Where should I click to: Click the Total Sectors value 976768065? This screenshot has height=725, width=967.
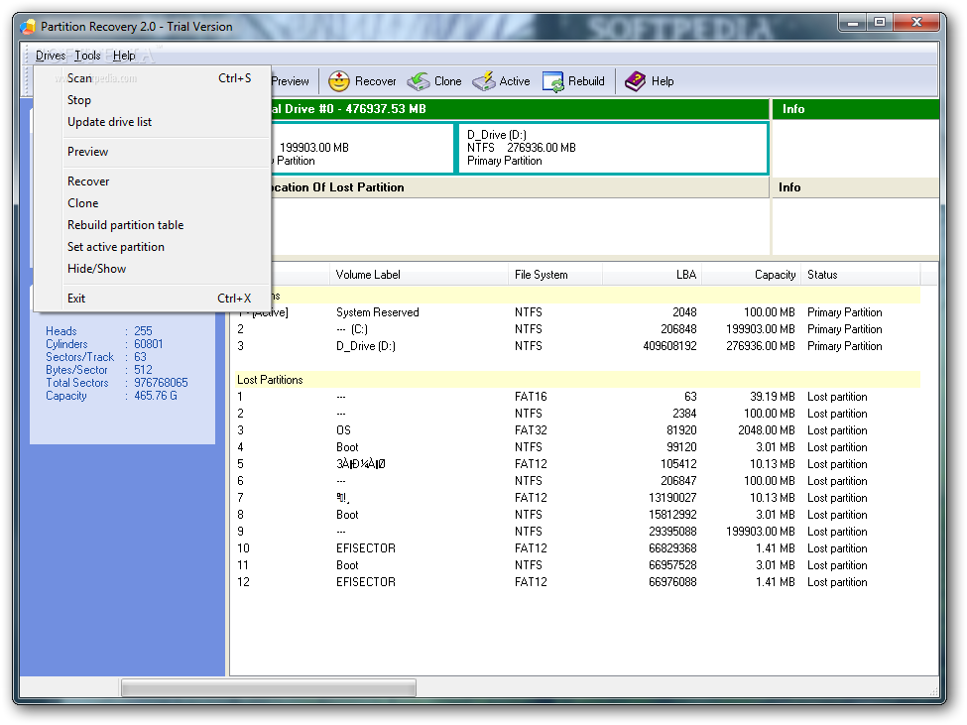161,383
